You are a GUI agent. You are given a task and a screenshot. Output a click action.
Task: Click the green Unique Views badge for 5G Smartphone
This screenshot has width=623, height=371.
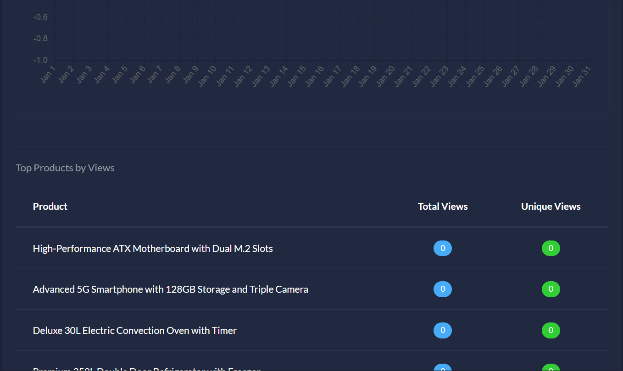click(551, 289)
